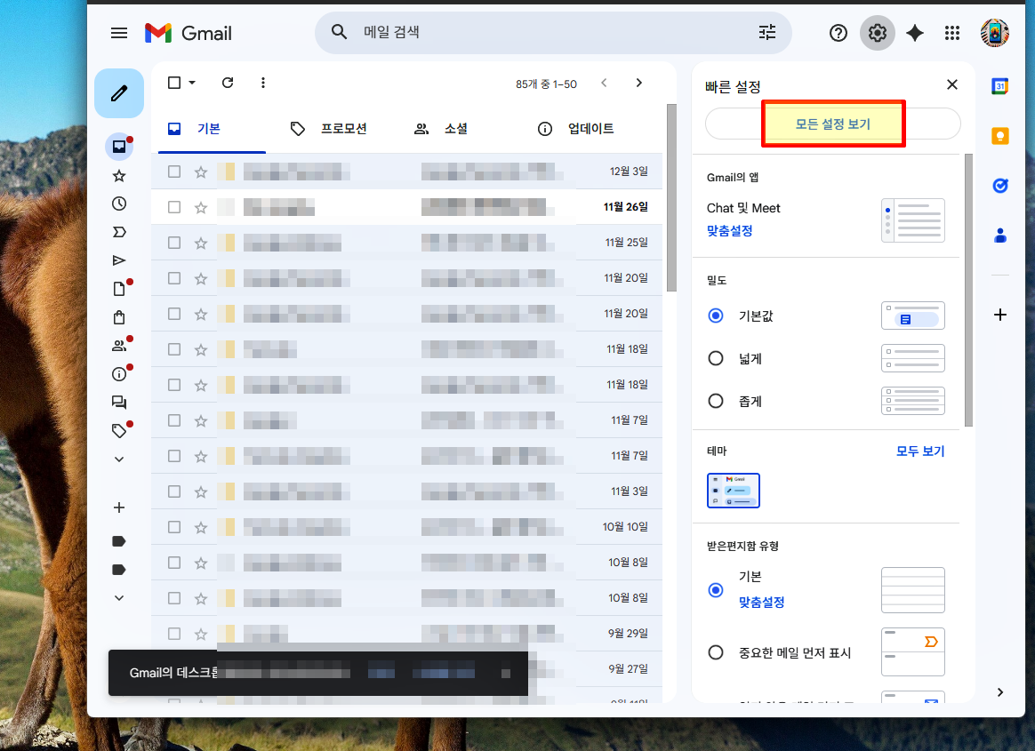Click 맞춤설정 link under 기본 inbox type
The image size is (1035, 751).
tap(761, 603)
